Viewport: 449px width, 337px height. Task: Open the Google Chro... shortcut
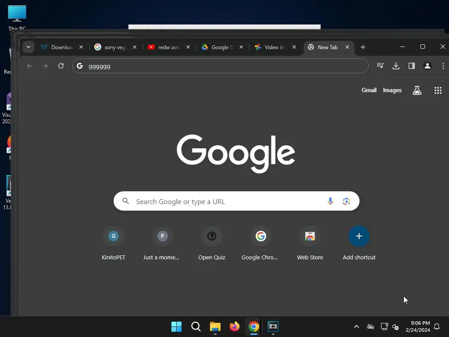260,243
